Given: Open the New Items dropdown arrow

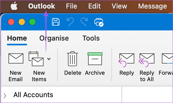Looking at the screenshot, I should pos(49,59).
